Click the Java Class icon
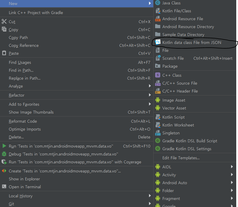This screenshot has width=238, height=207. [x=158, y=3]
